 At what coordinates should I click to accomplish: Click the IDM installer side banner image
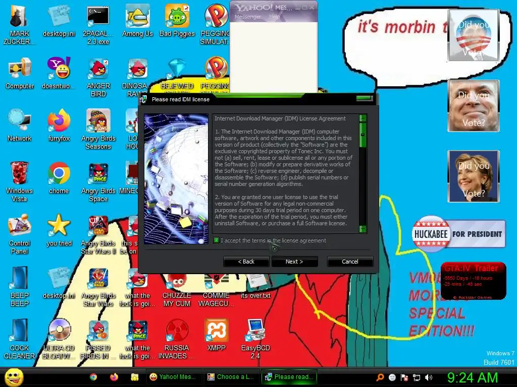point(176,179)
